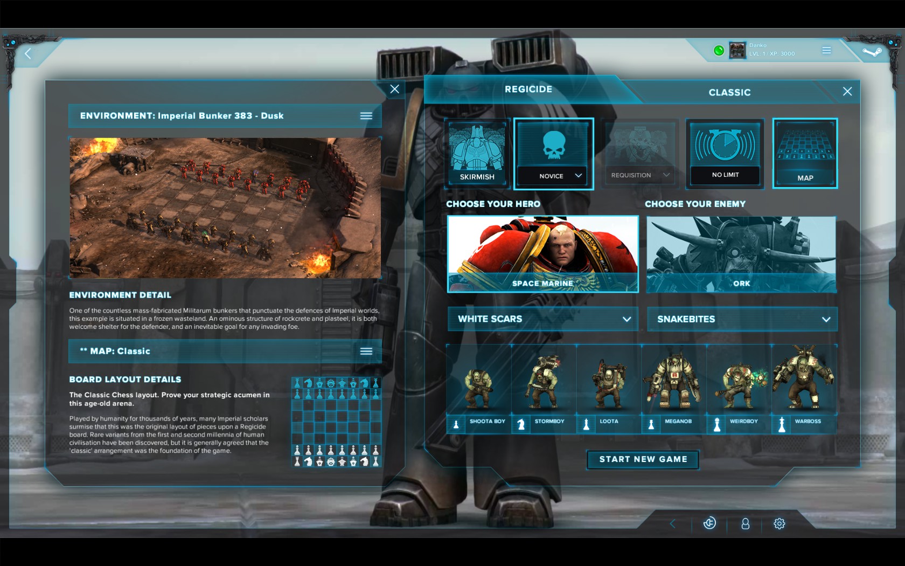Select the Stormboy unit card
This screenshot has width=905, height=566.
[x=544, y=389]
